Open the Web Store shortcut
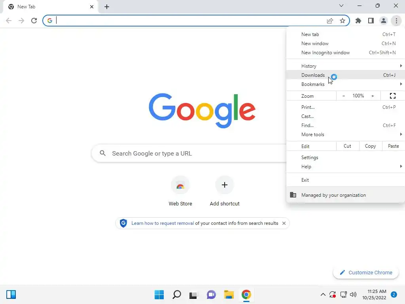This screenshot has height=304, width=405. pos(180,191)
